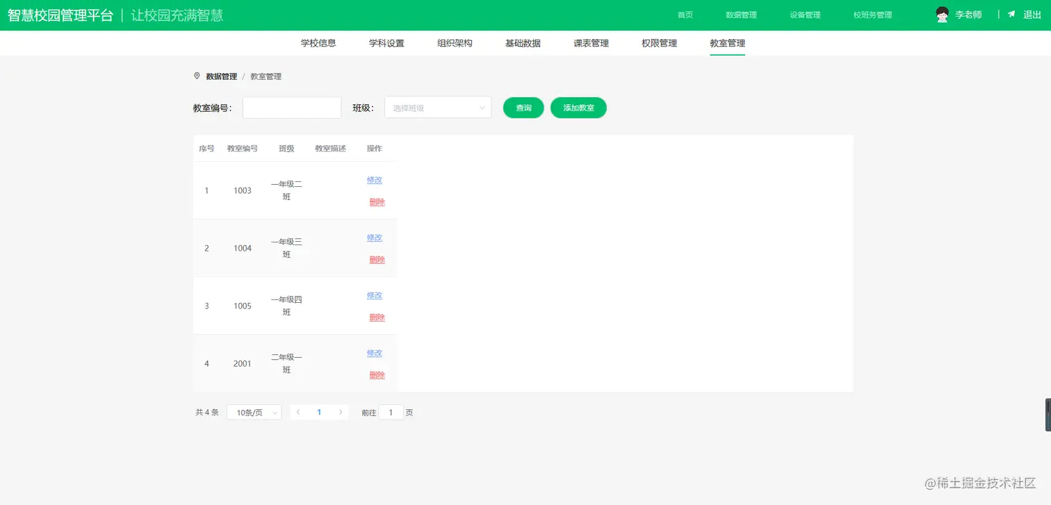The width and height of the screenshot is (1051, 505).
Task: Click 删除 for classroom 2001
Action: [x=376, y=374]
